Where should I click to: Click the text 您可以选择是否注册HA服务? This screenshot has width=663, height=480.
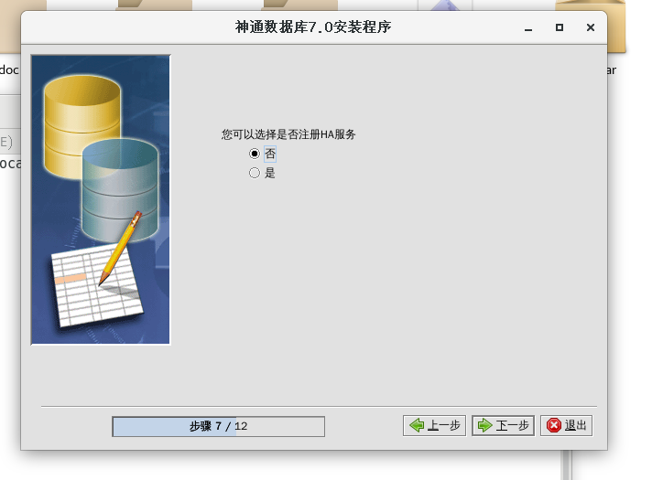288,134
